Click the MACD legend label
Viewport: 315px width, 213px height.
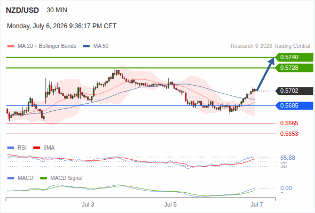[x=25, y=178]
